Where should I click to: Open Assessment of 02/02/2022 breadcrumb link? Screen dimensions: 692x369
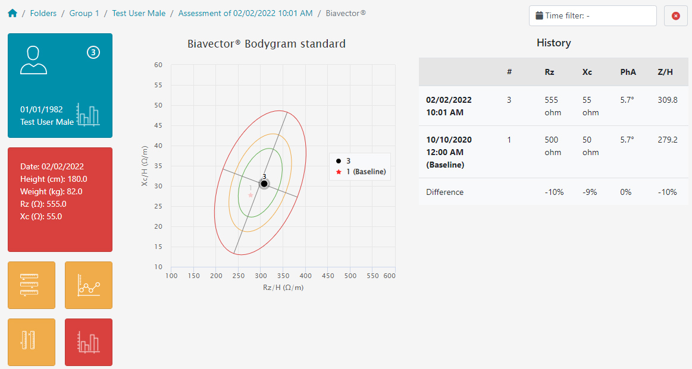click(245, 13)
